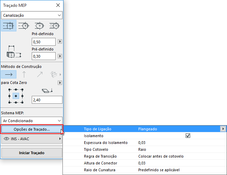227x175 pixels.
Task: Choose the horizontal construction method arrow
Action: point(9,74)
